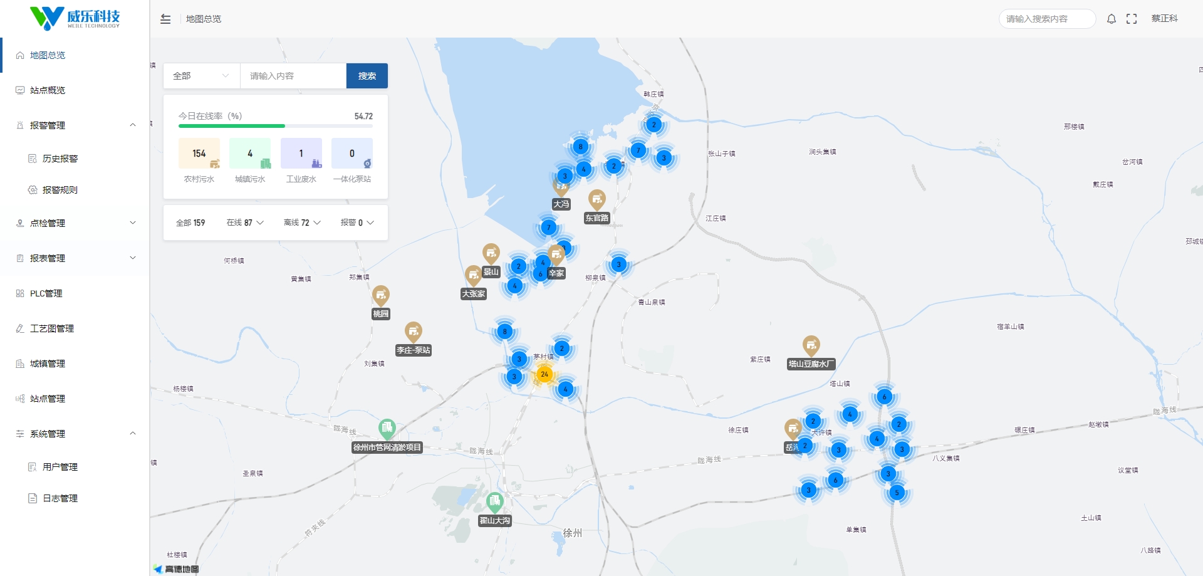Go to 历史报警 page

click(x=60, y=159)
